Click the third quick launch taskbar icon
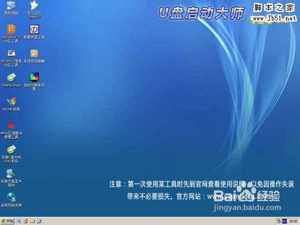This screenshot has height=225, width=300. 32,221
